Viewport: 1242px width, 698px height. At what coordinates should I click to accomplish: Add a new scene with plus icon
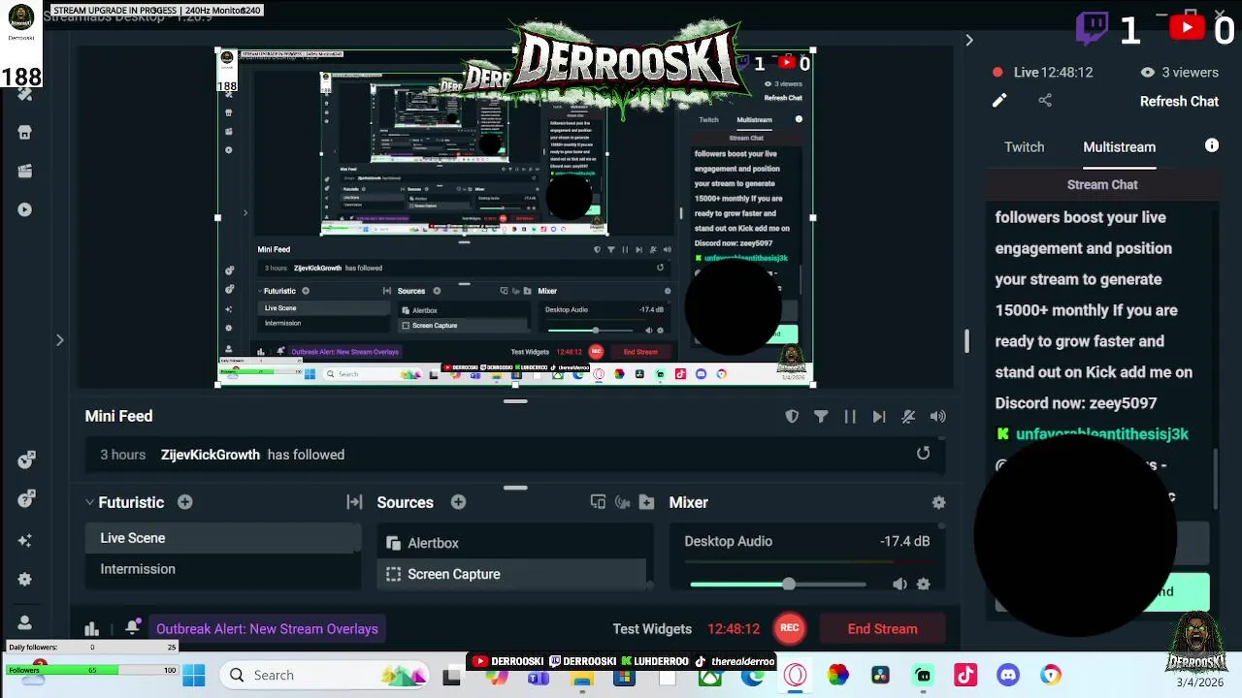pyautogui.click(x=184, y=502)
